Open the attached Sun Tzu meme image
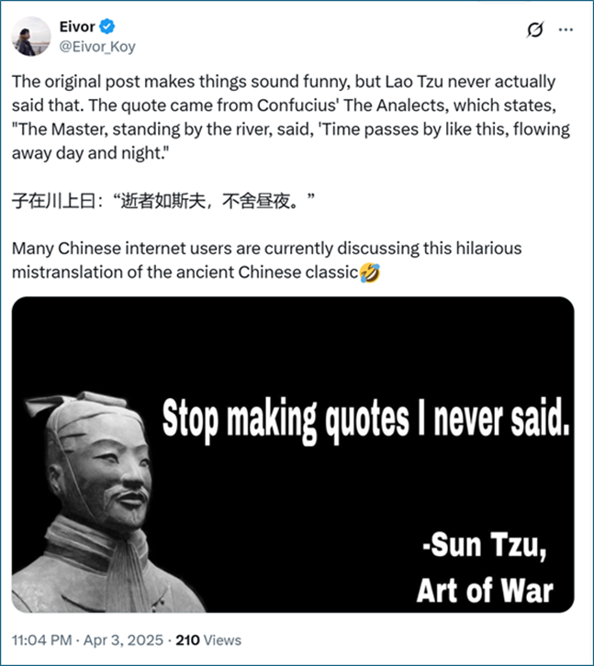The image size is (594, 666). click(x=293, y=454)
